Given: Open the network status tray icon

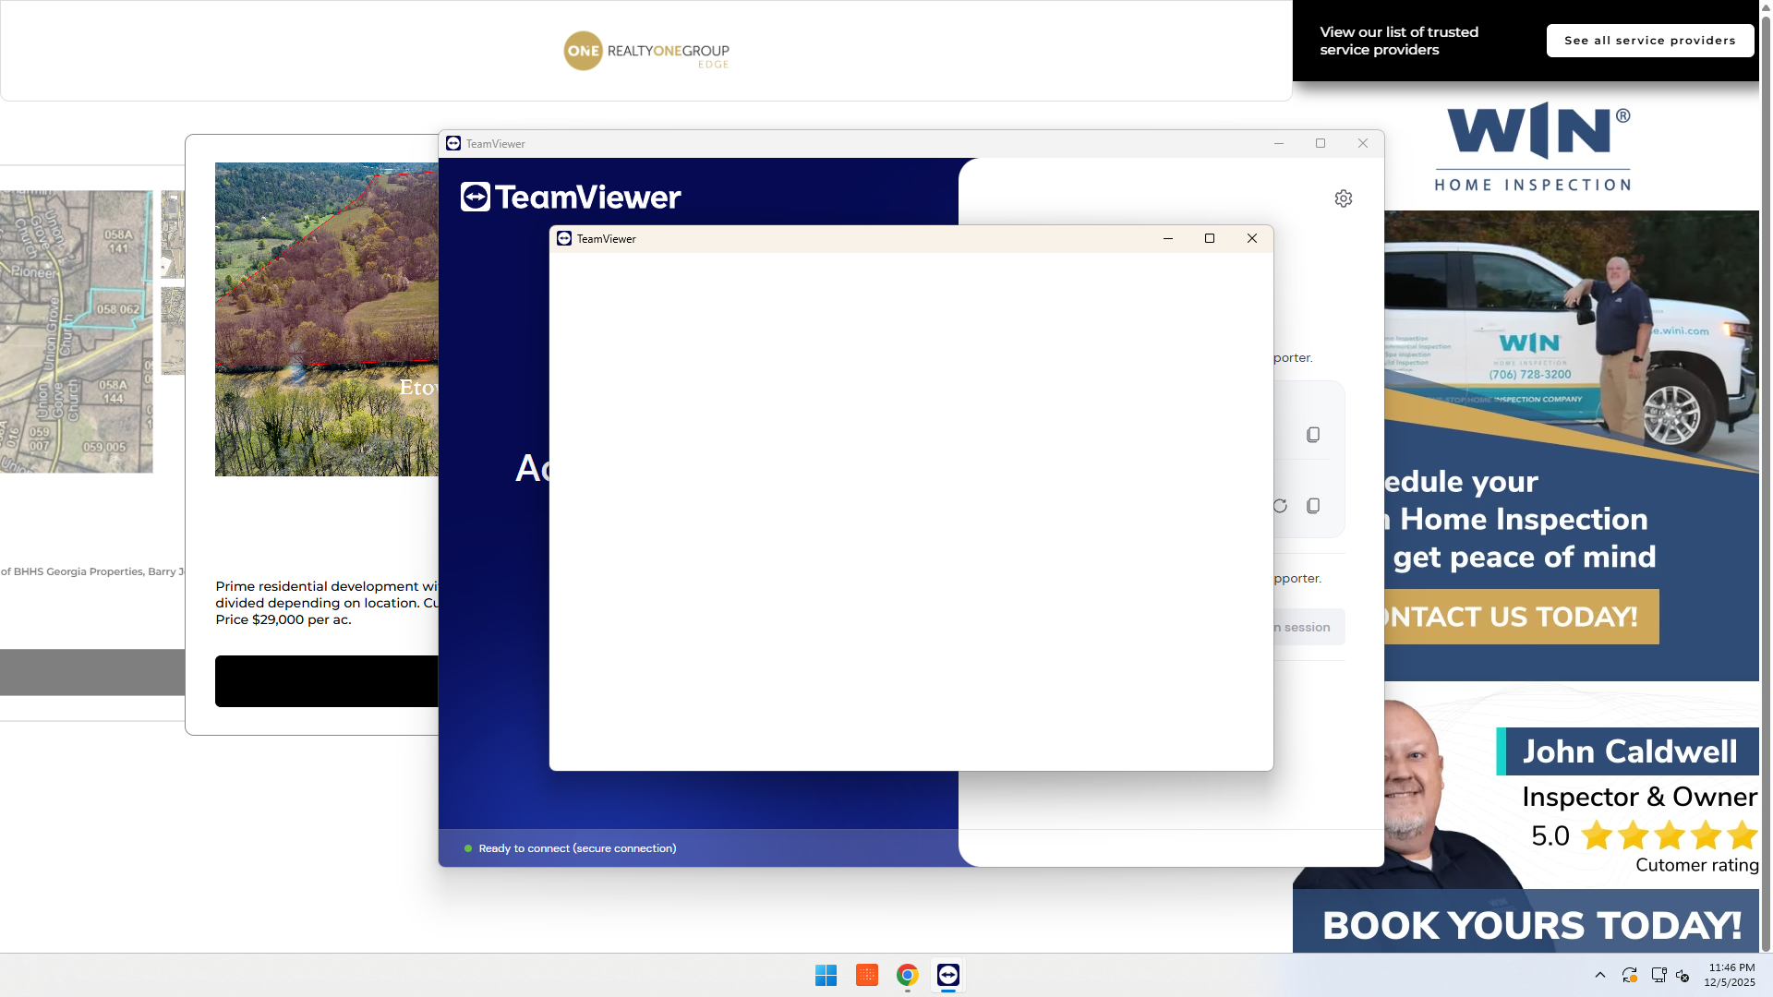Looking at the screenshot, I should click(x=1658, y=975).
